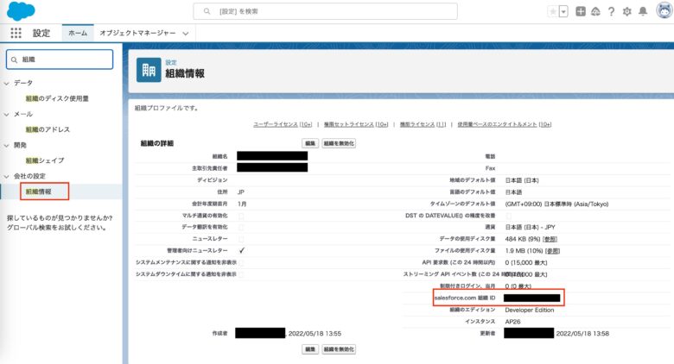
Task: Click the Salesforce cloud logo
Action: click(21, 10)
